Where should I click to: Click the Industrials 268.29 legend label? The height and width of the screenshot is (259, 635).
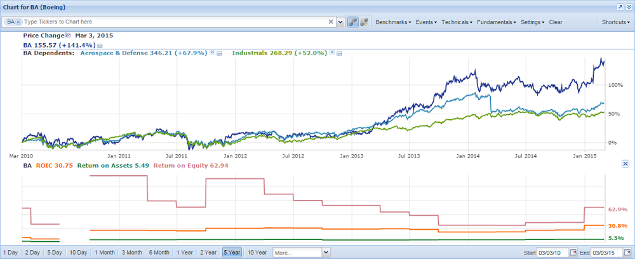coord(280,53)
